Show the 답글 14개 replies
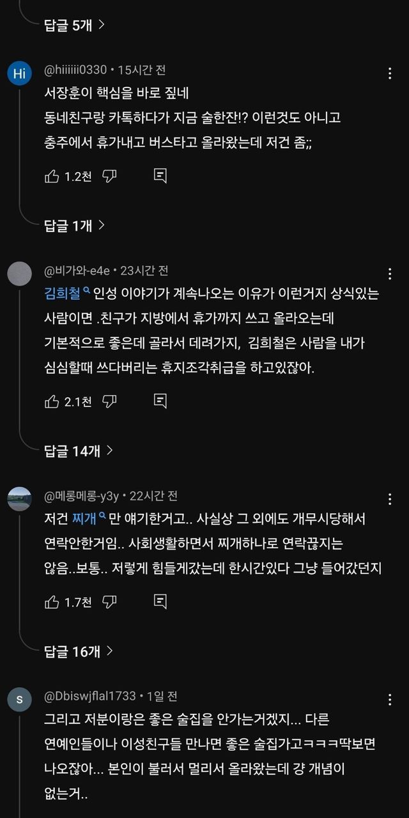Viewport: 409px width, 818px height. point(78,451)
